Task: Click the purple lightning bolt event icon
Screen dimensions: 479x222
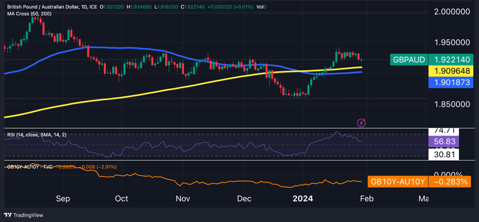Action: pos(362,122)
